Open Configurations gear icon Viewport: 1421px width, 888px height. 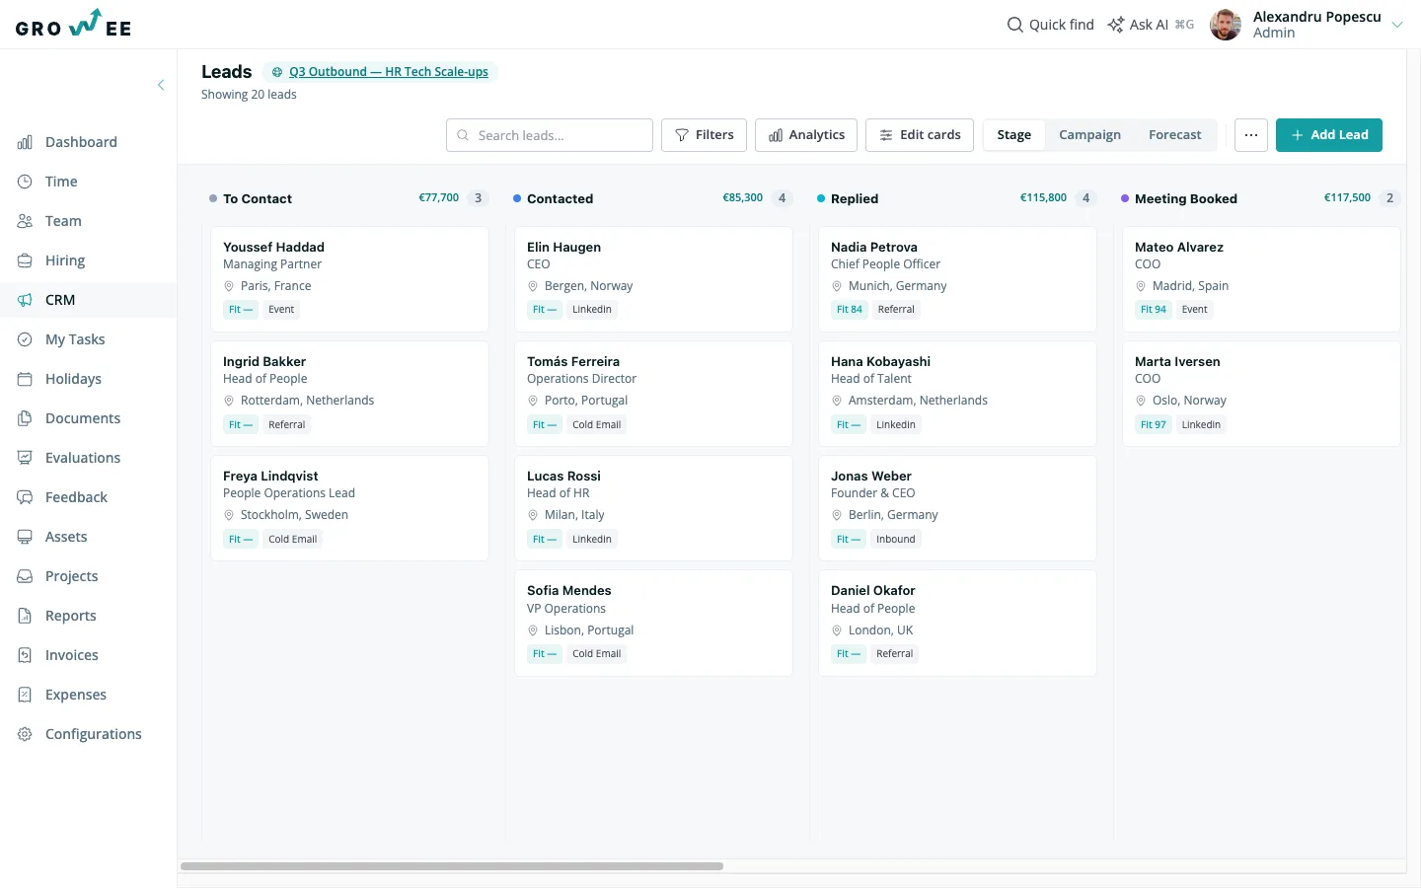pos(25,734)
